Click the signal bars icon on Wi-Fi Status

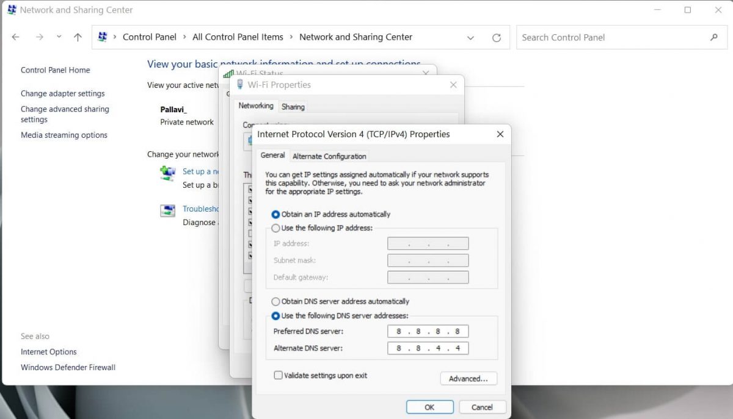(x=230, y=73)
